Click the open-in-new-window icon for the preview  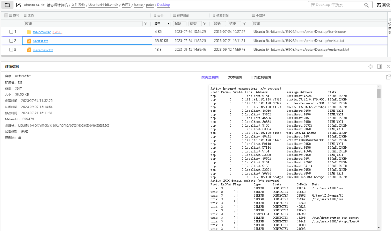[x=388, y=77]
